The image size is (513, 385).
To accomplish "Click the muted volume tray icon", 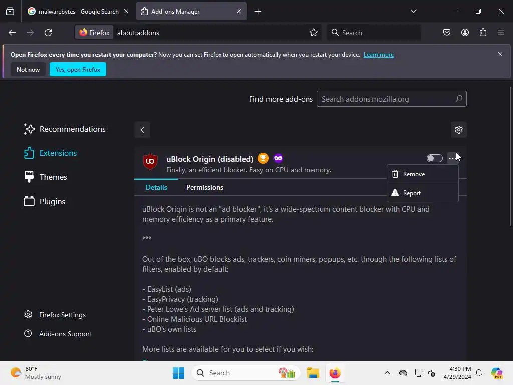I will click(x=432, y=373).
